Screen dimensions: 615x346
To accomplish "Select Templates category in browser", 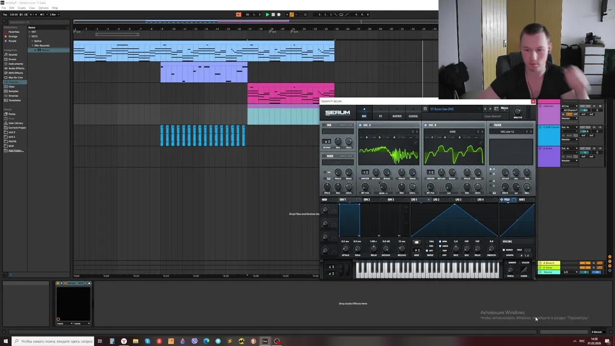I will click(14, 100).
